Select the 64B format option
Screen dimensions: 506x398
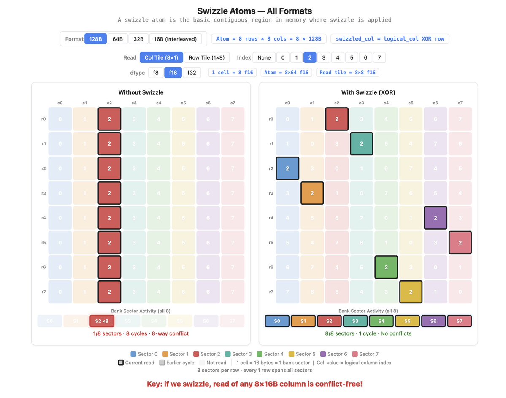117,39
